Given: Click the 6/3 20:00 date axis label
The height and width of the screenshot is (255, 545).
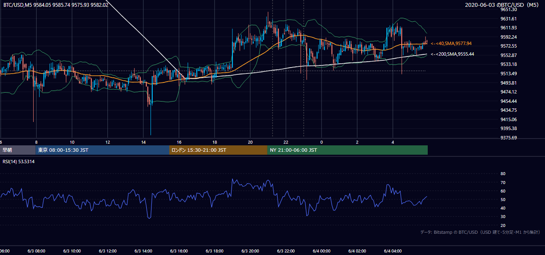Looking at the screenshot, I should [250, 251].
